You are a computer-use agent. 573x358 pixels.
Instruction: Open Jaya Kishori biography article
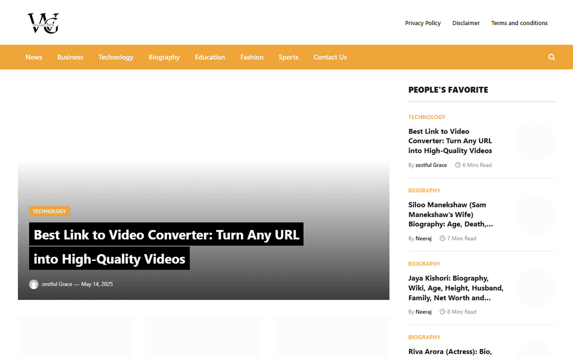pos(456,288)
